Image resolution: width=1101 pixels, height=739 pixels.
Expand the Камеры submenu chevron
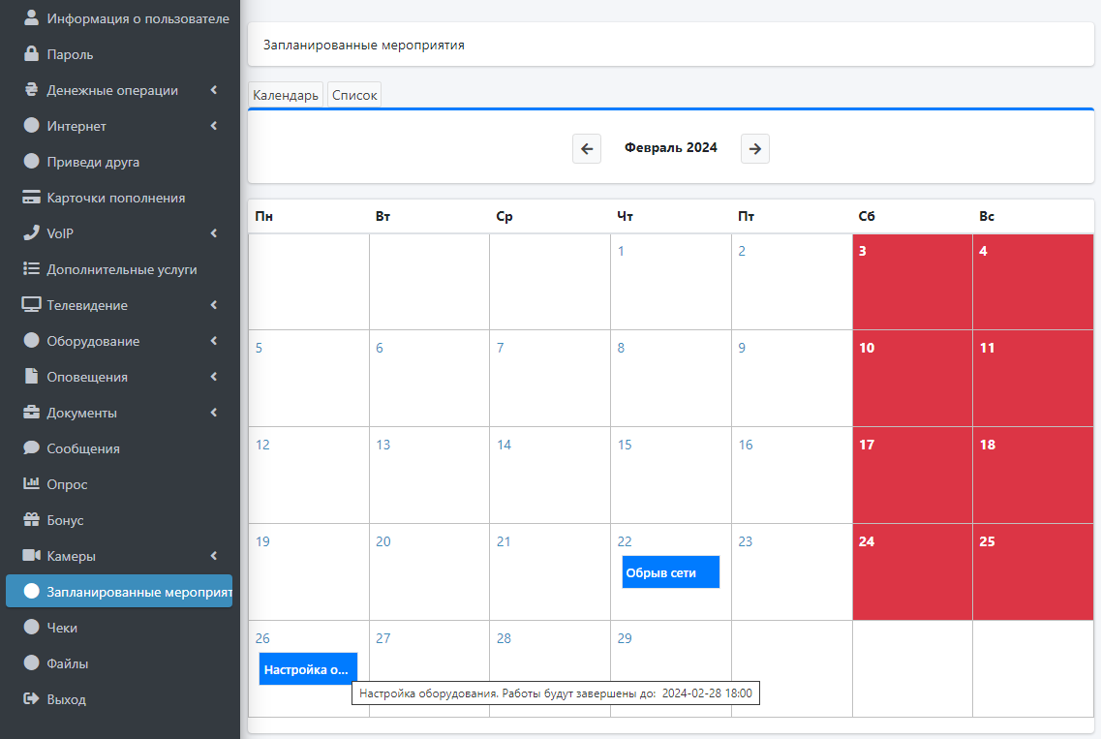(213, 556)
